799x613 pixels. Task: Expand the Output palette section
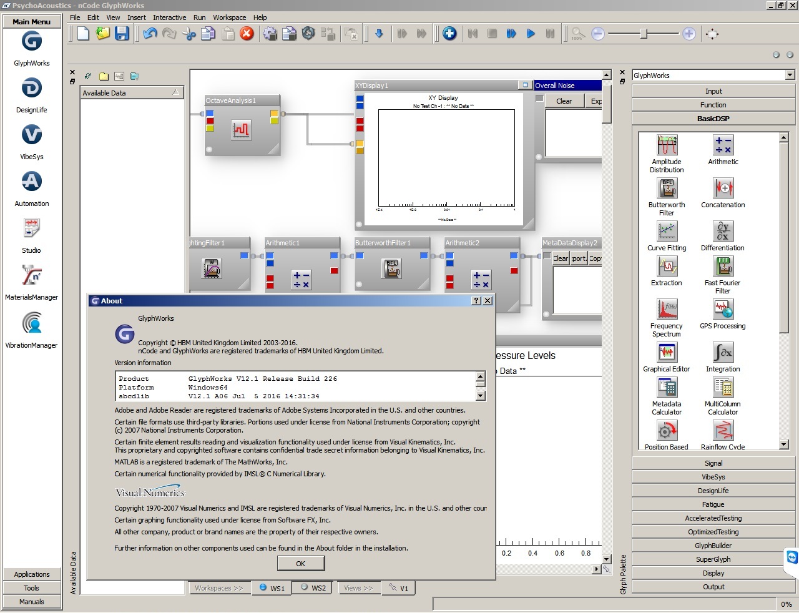click(713, 587)
